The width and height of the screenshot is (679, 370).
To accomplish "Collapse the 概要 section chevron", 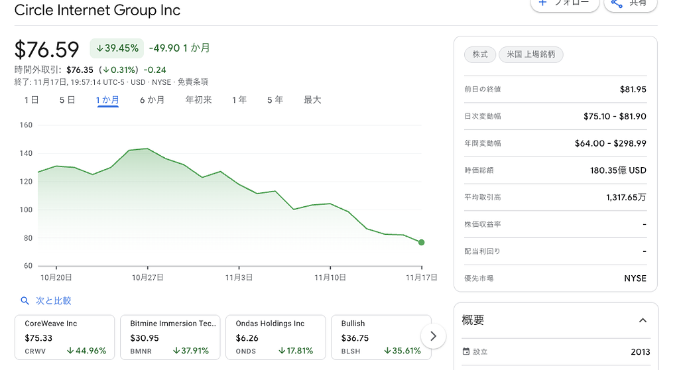I will [x=642, y=320].
